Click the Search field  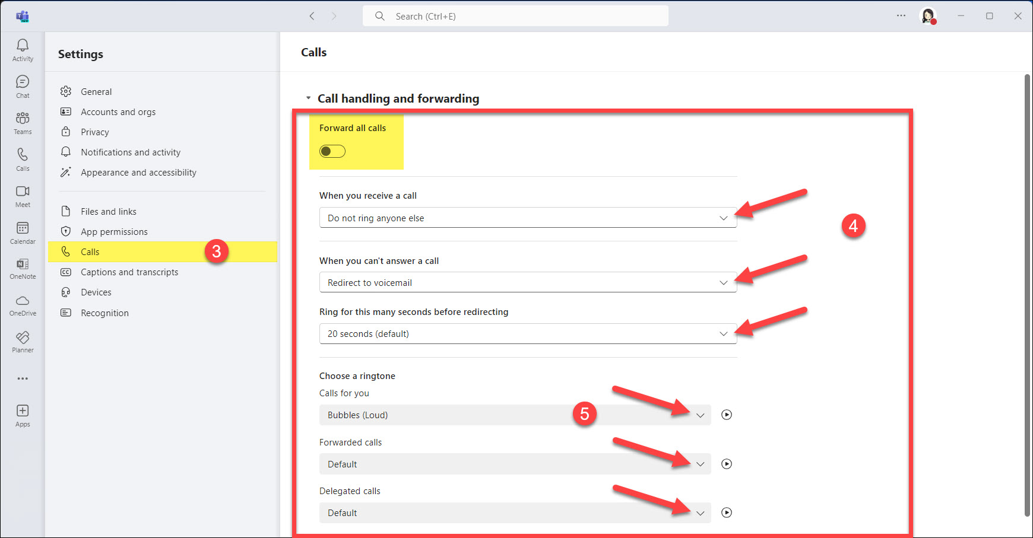click(x=515, y=16)
